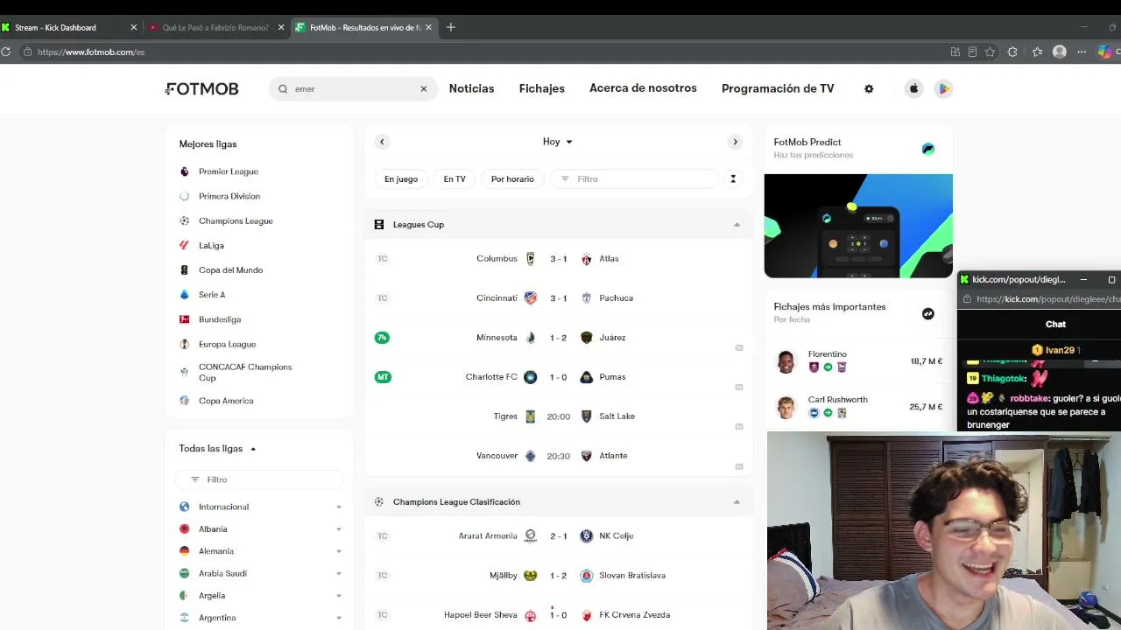The height and width of the screenshot is (630, 1121).
Task: Click the FotMob Predict promo image
Action: pos(858,226)
